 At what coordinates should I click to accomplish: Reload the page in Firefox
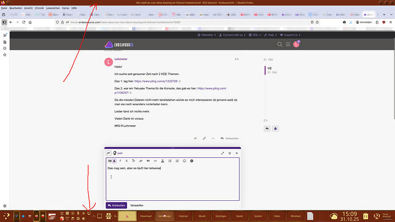pos(23,22)
